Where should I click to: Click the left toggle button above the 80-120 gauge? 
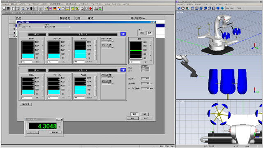click(x=142, y=33)
